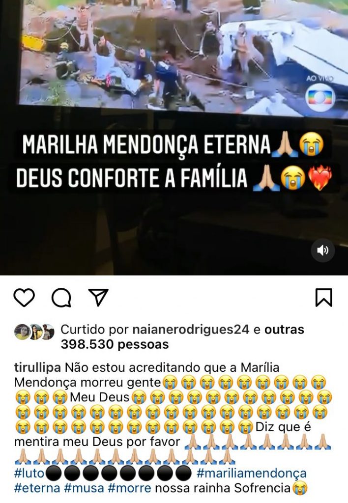Tap the second liker avatar thumbnail

click(35, 332)
